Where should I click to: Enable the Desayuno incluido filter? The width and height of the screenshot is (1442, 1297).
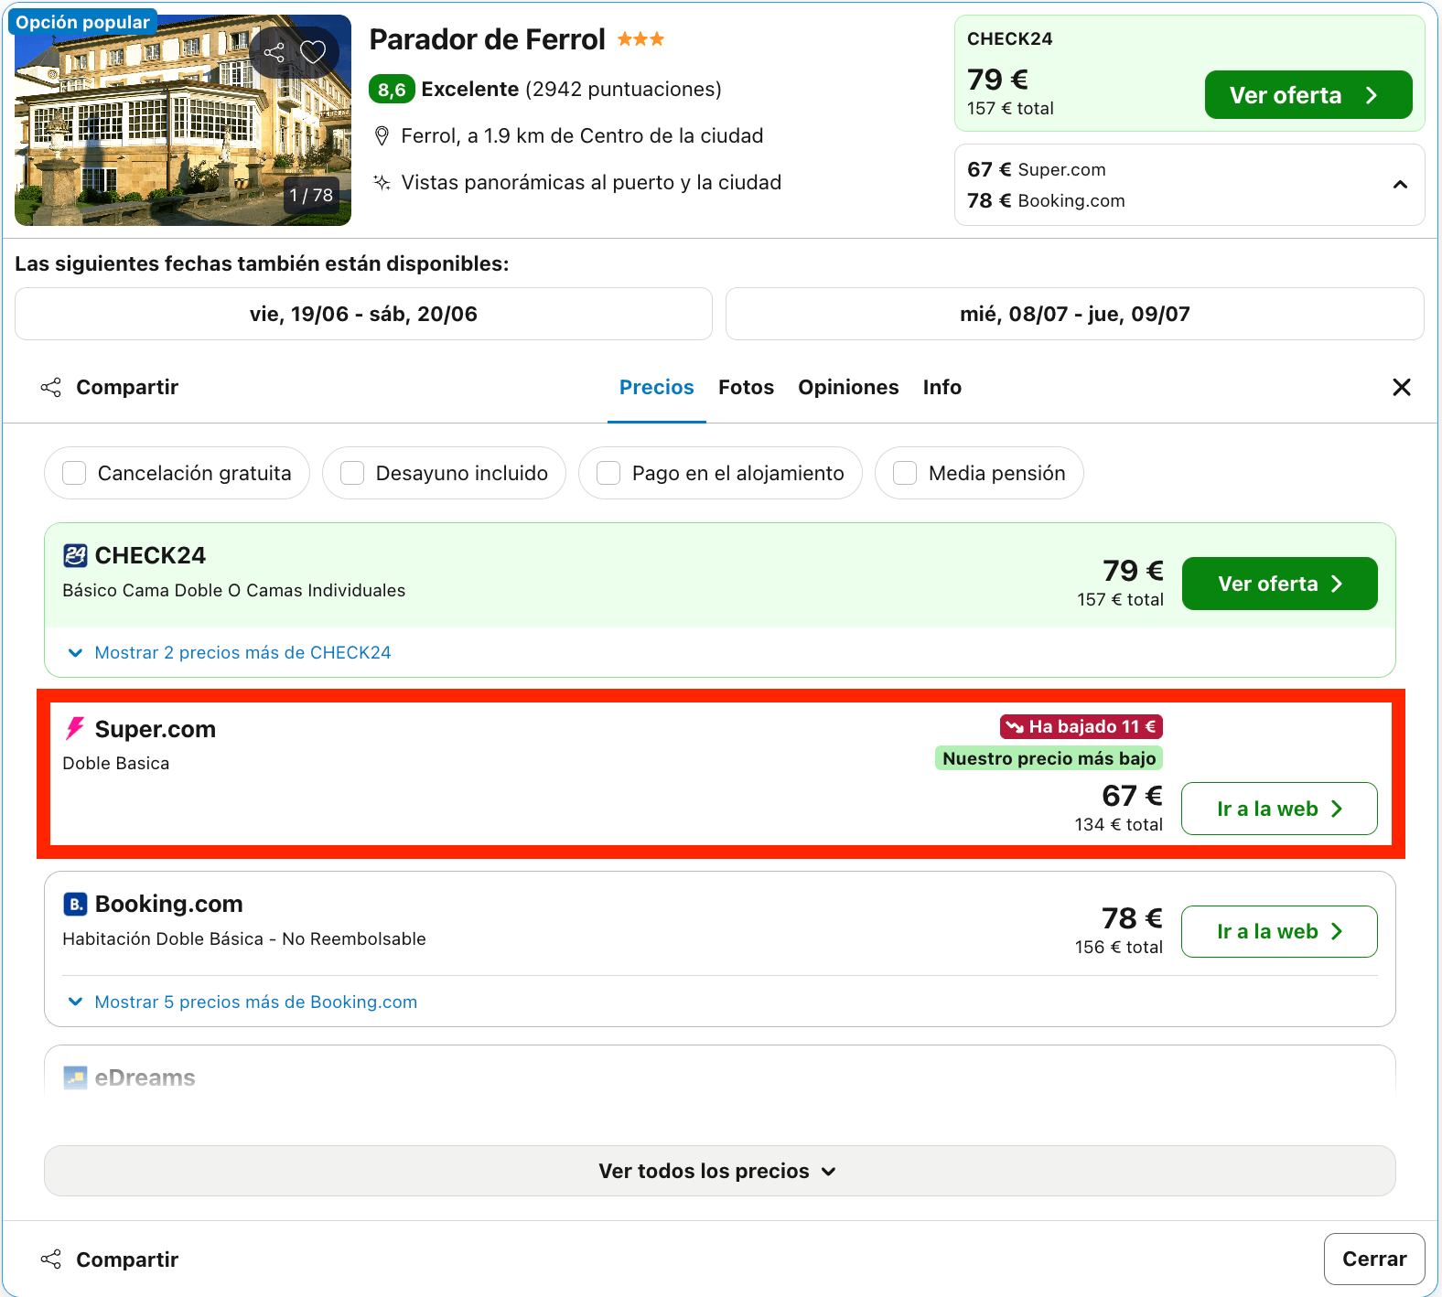(x=352, y=473)
